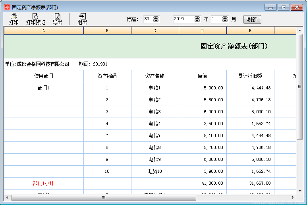This screenshot has width=307, height=205.
Task: Click the vertical scrollbar down arrow
Action: (300, 191)
